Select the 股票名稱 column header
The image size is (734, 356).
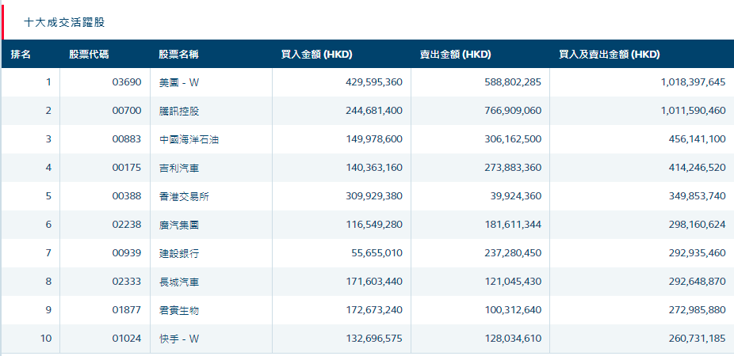(179, 55)
